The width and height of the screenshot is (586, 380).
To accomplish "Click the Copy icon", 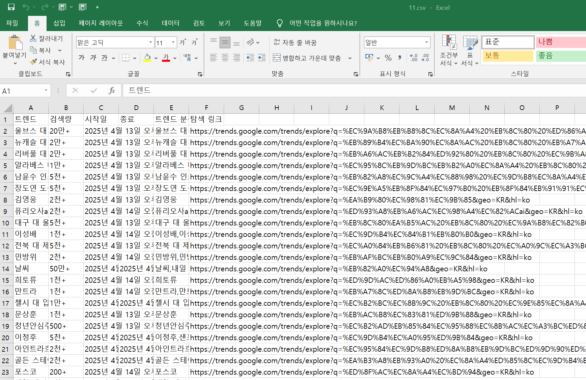I will (33, 50).
